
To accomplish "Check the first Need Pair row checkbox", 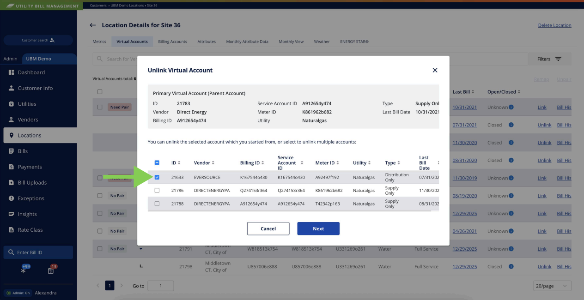I will tap(100, 107).
